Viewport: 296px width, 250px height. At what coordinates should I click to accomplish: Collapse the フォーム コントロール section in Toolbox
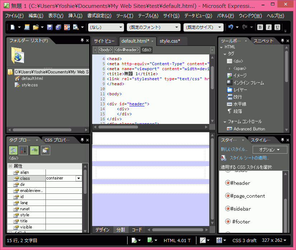pyautogui.click(x=225, y=122)
